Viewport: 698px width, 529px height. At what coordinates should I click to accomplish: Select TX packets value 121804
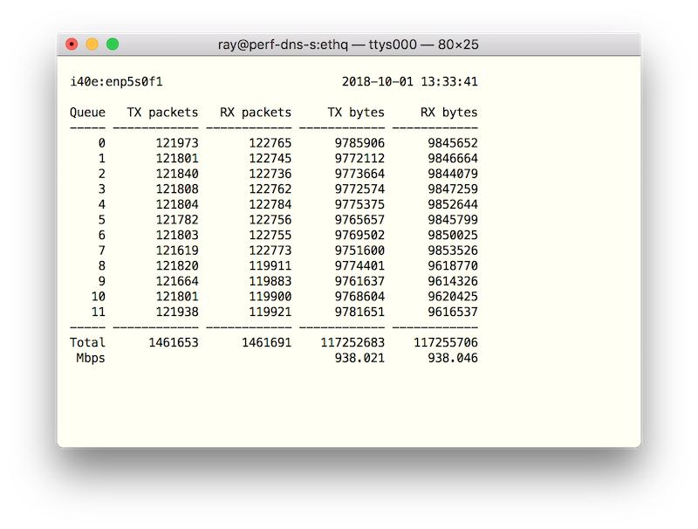click(x=177, y=204)
